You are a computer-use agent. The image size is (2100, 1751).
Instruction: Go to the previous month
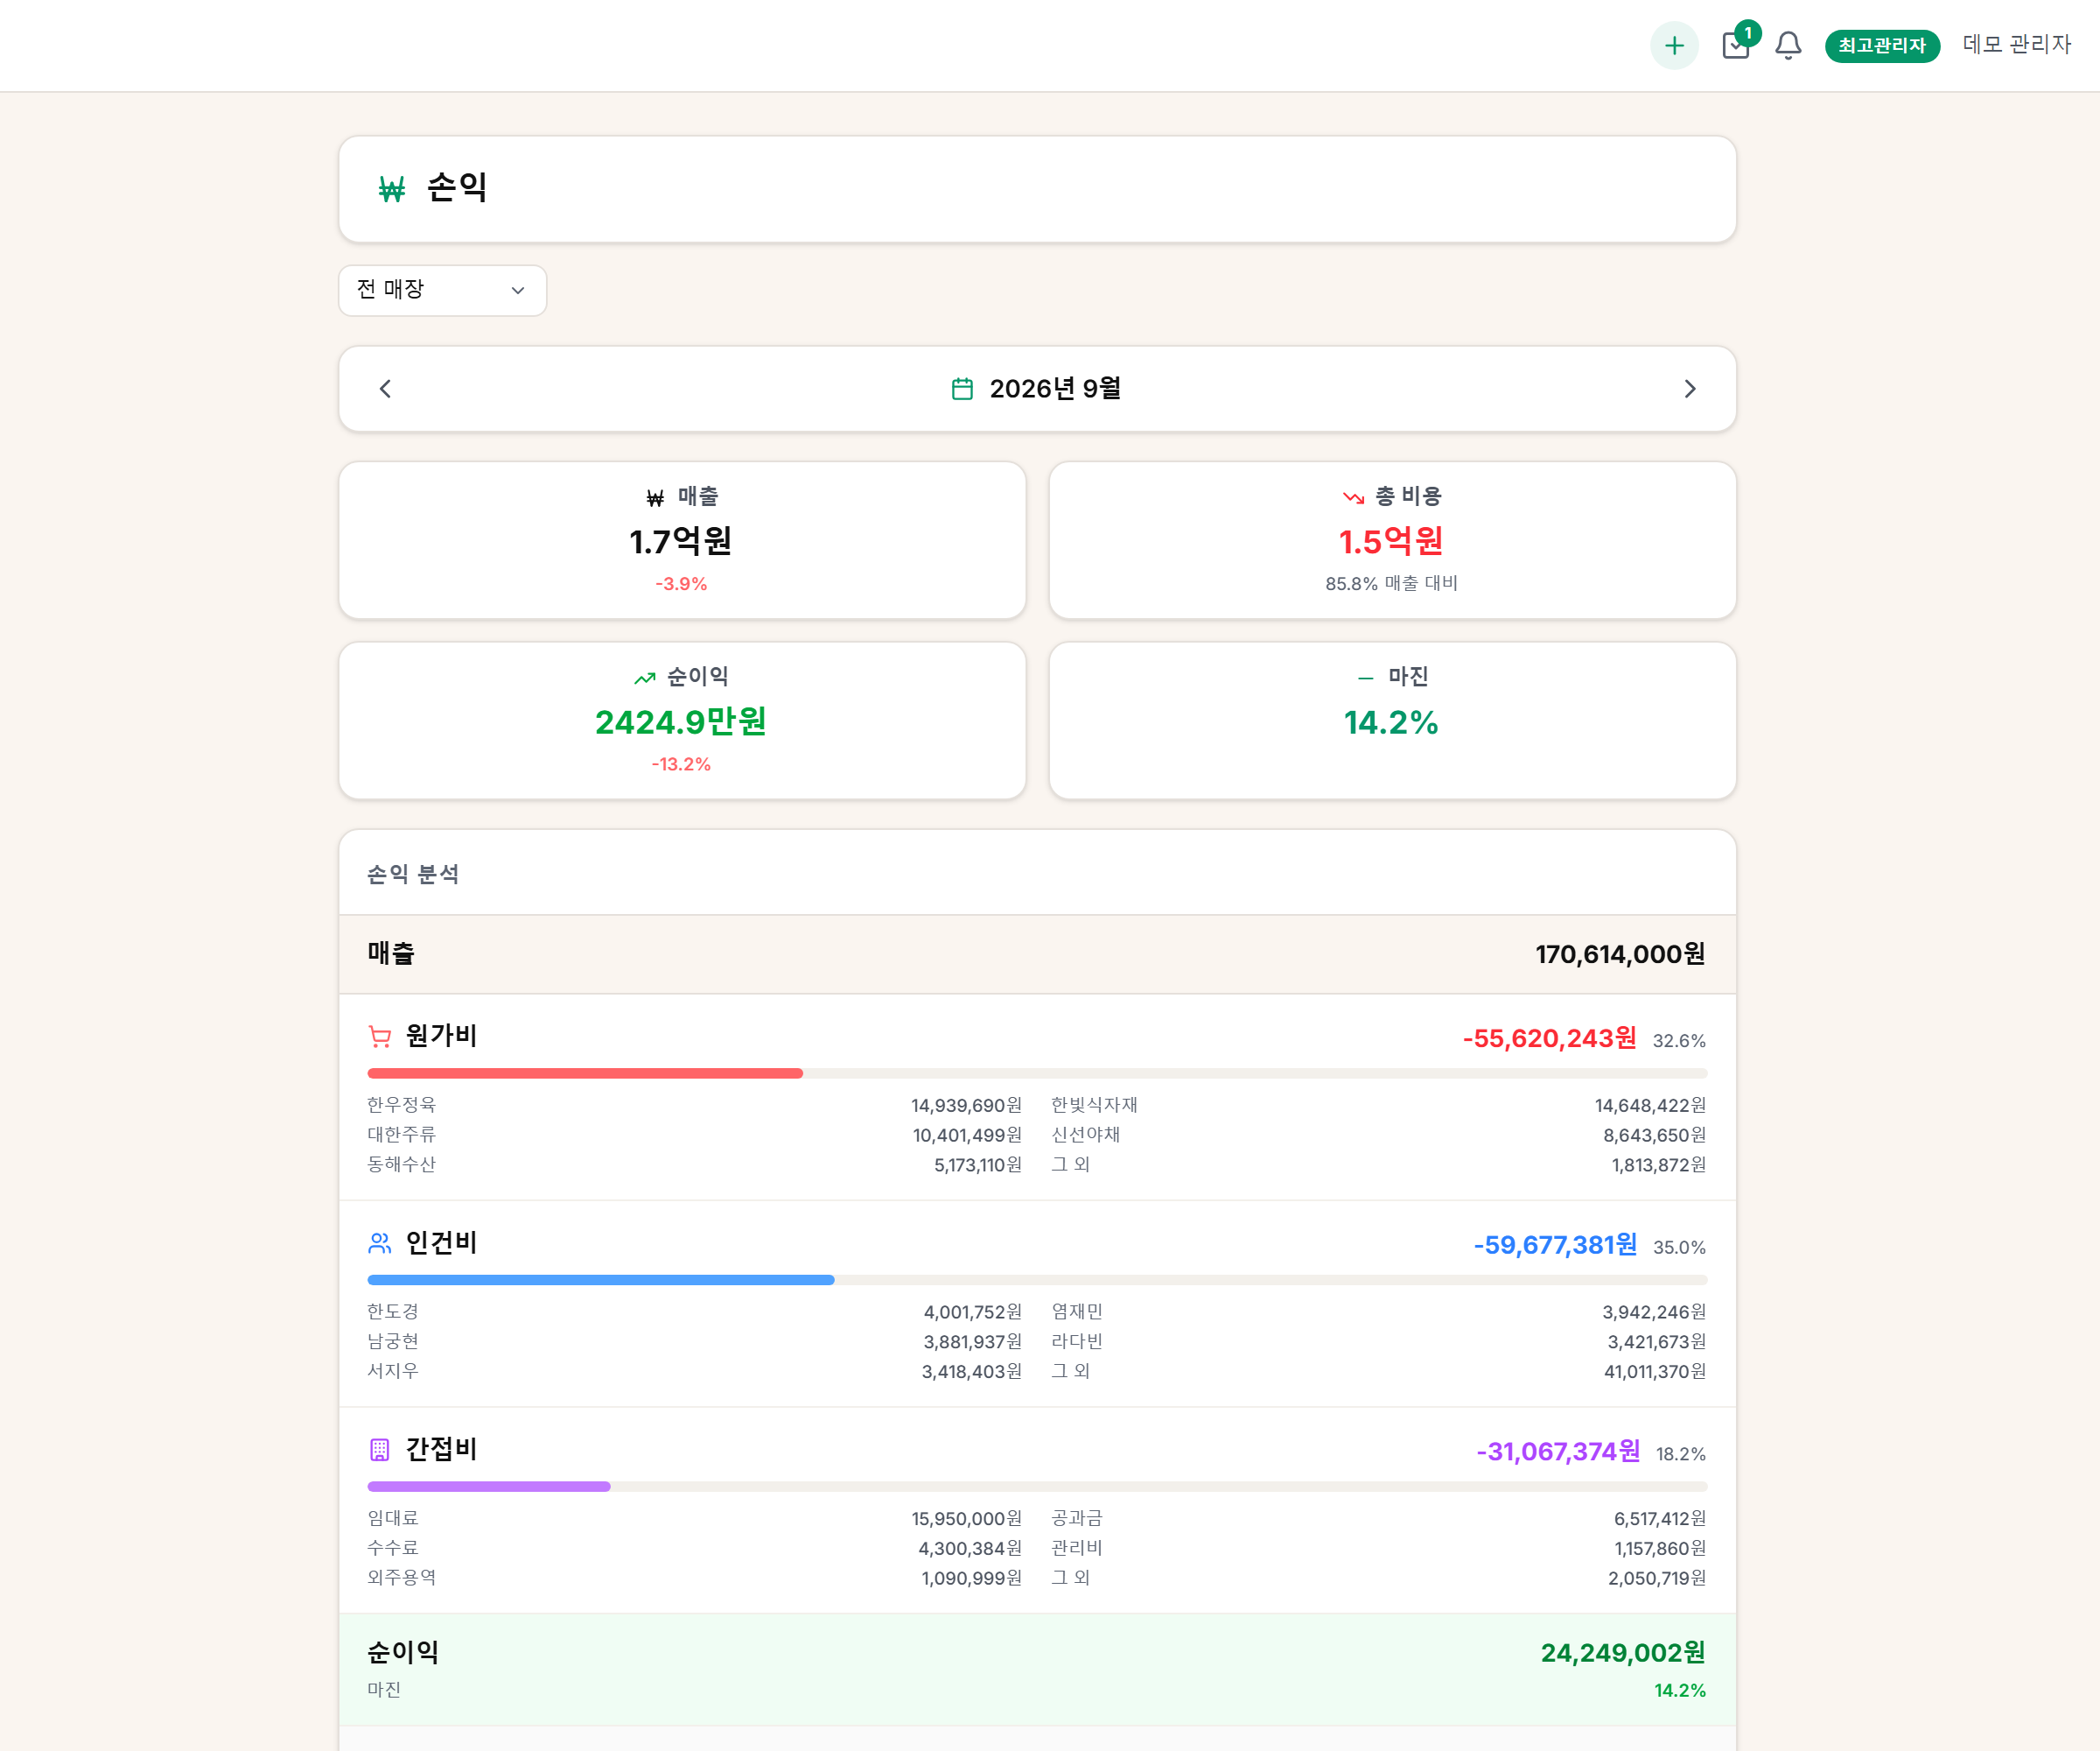coord(385,390)
